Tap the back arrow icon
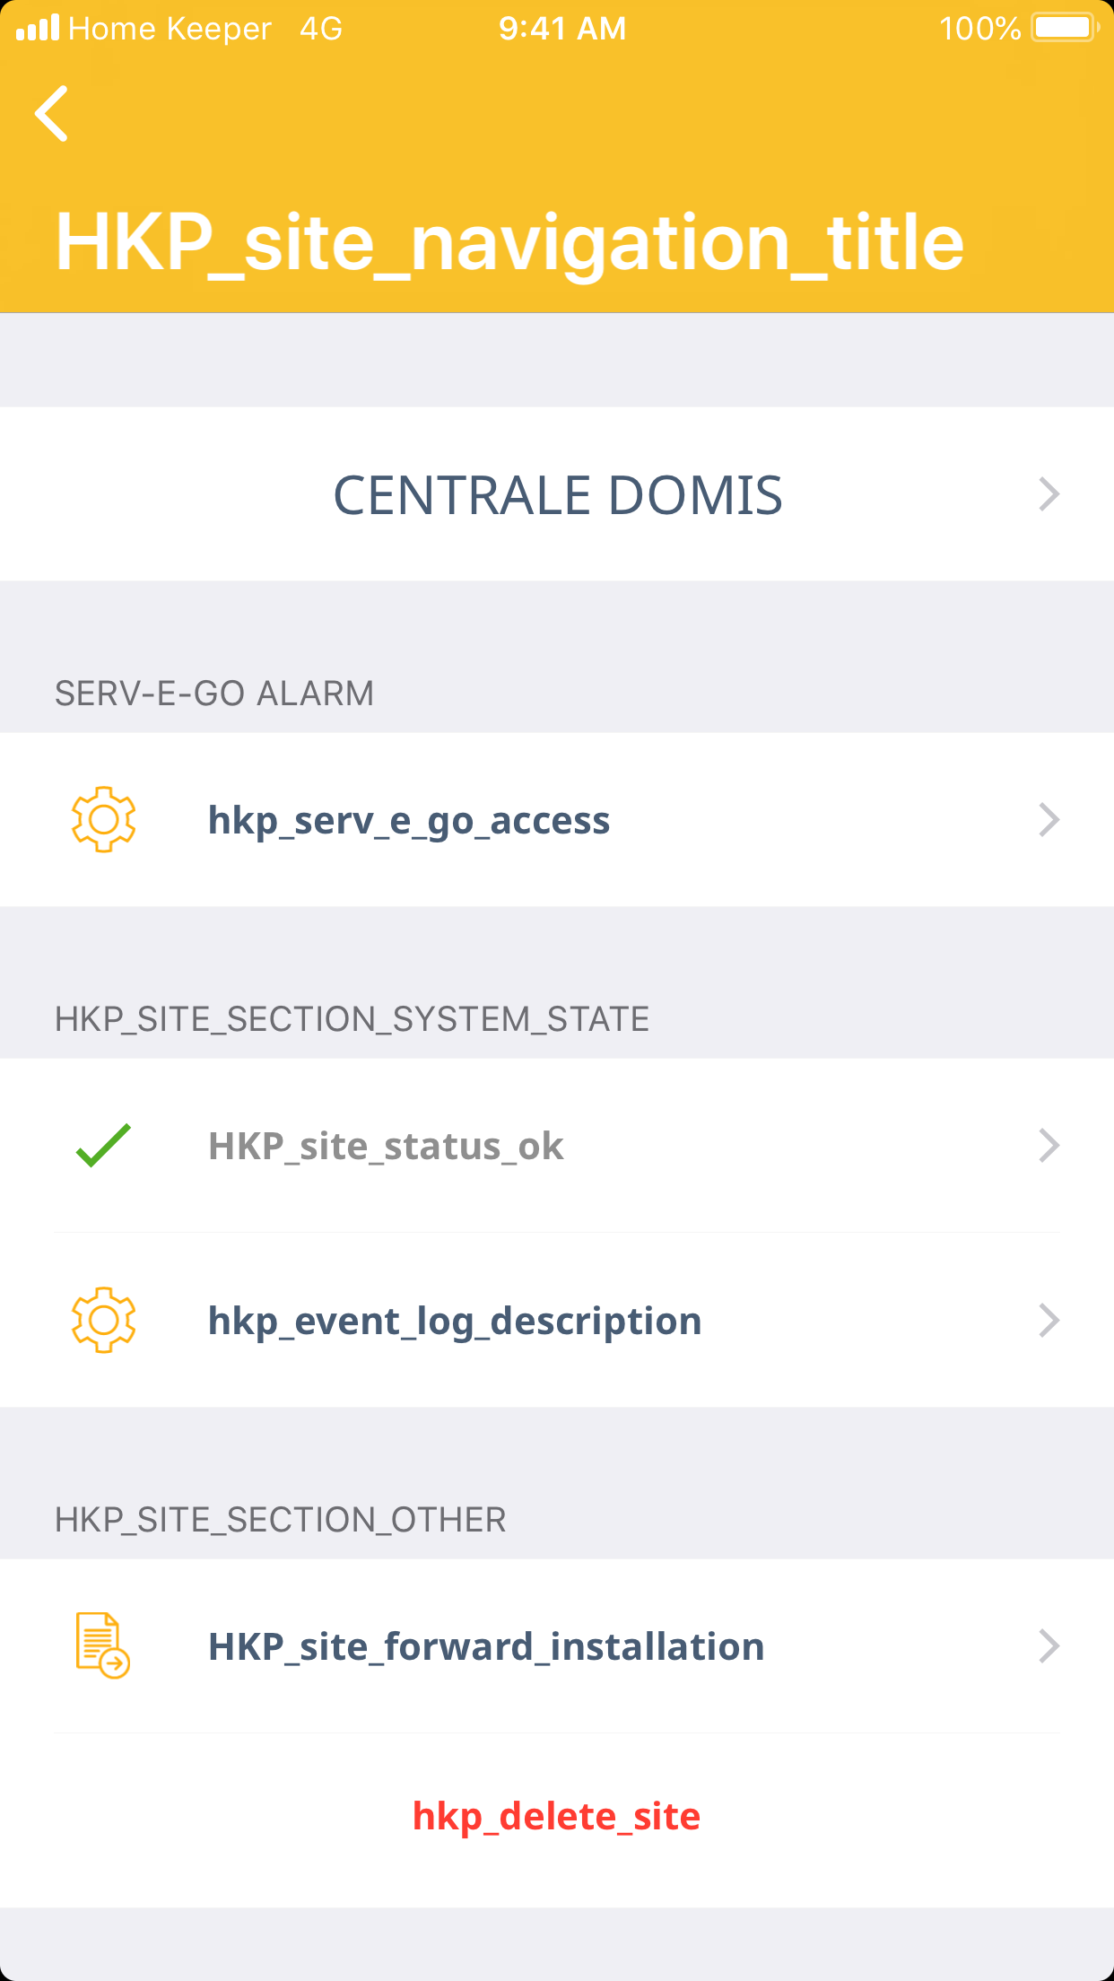The image size is (1114, 1981). [x=52, y=114]
